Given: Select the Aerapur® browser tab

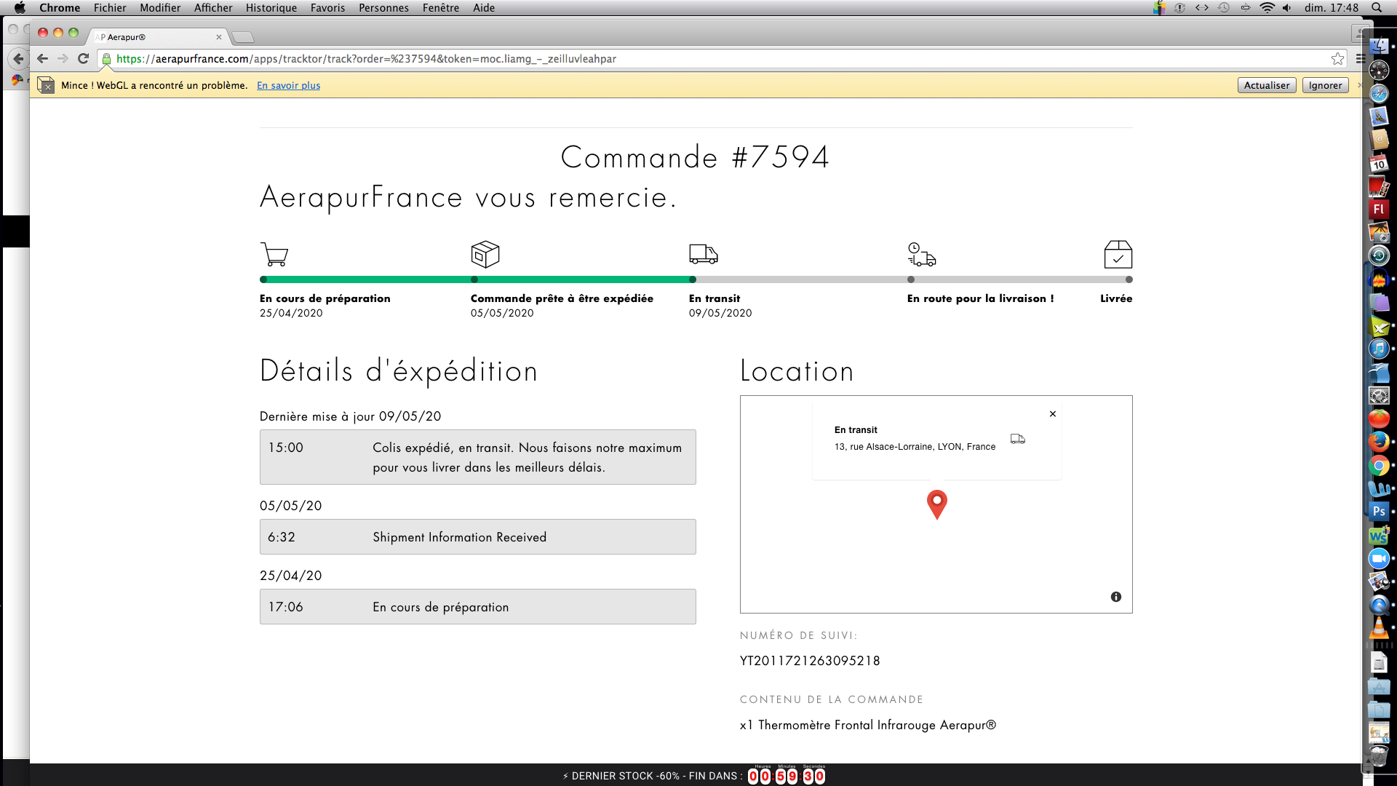Looking at the screenshot, I should 156,37.
